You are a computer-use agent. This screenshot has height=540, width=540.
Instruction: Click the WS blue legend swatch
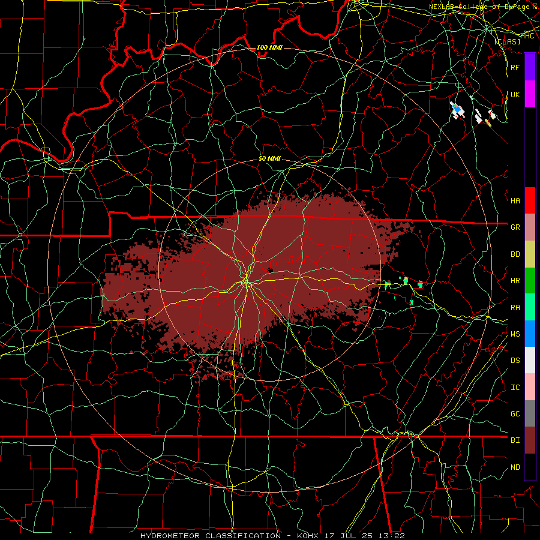pyautogui.click(x=530, y=334)
